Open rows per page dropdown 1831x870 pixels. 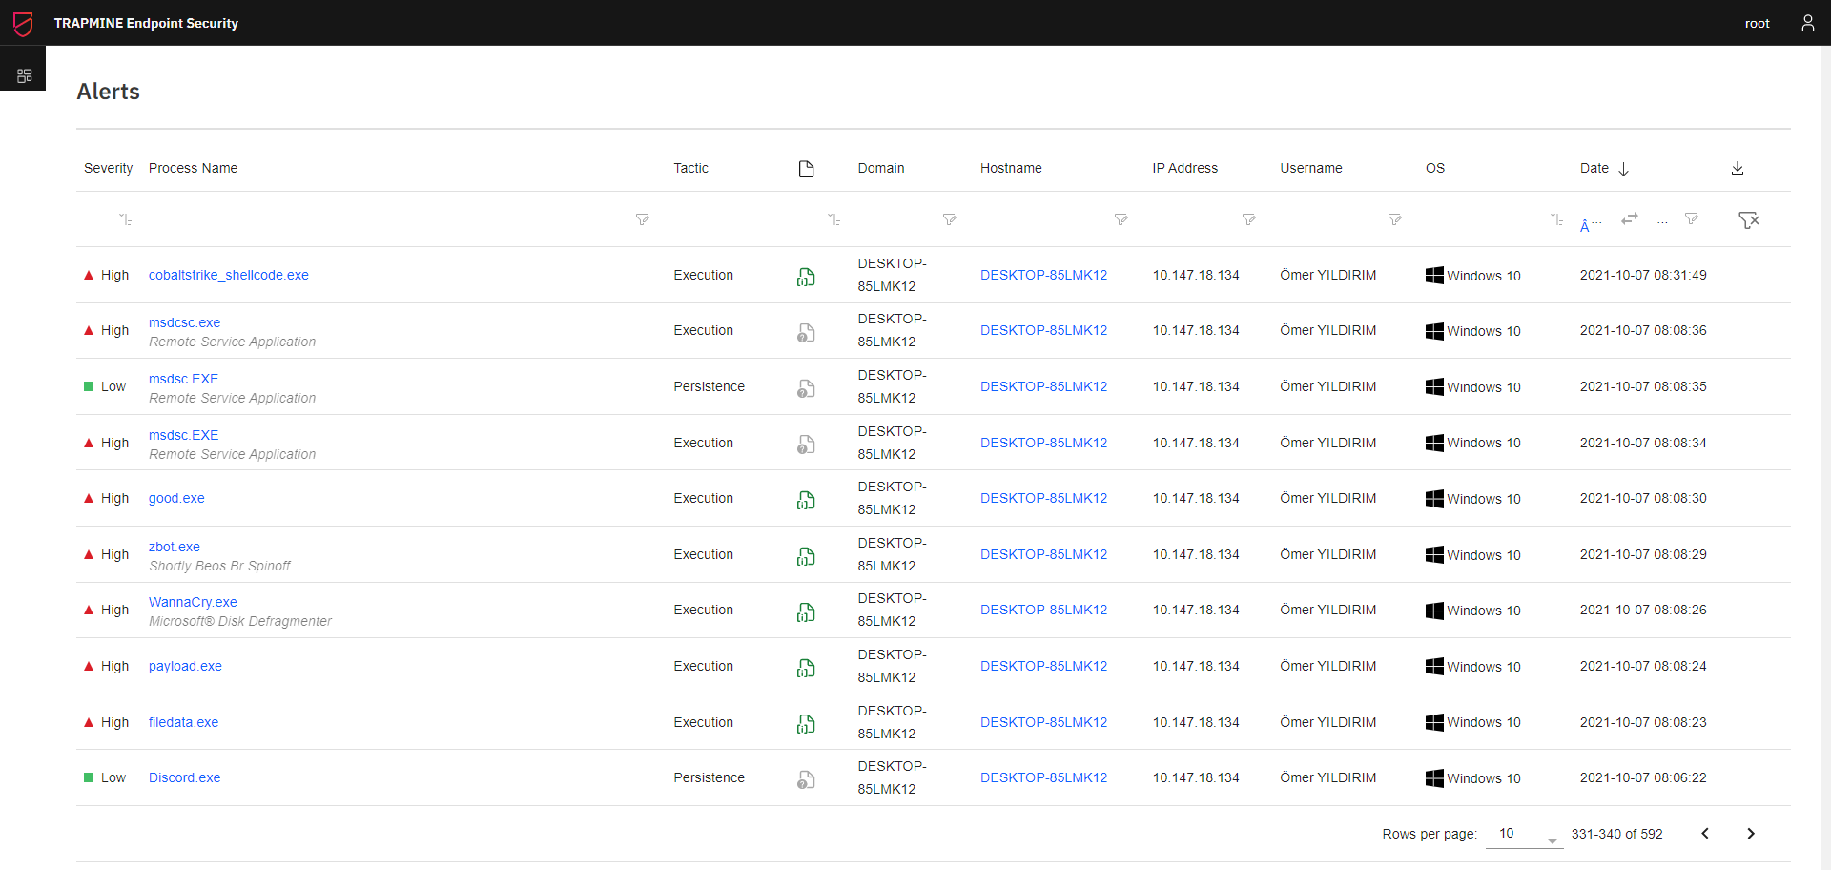click(1524, 835)
